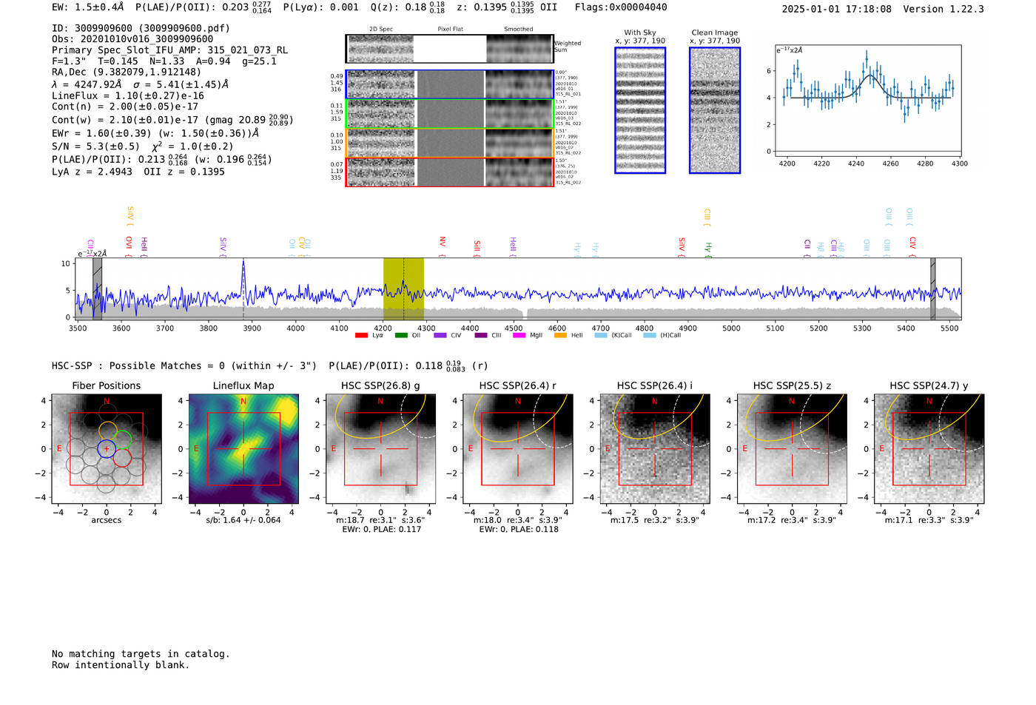Click the yellow highlighted band in spectrum
This screenshot has height=705, width=1036.
coord(403,289)
